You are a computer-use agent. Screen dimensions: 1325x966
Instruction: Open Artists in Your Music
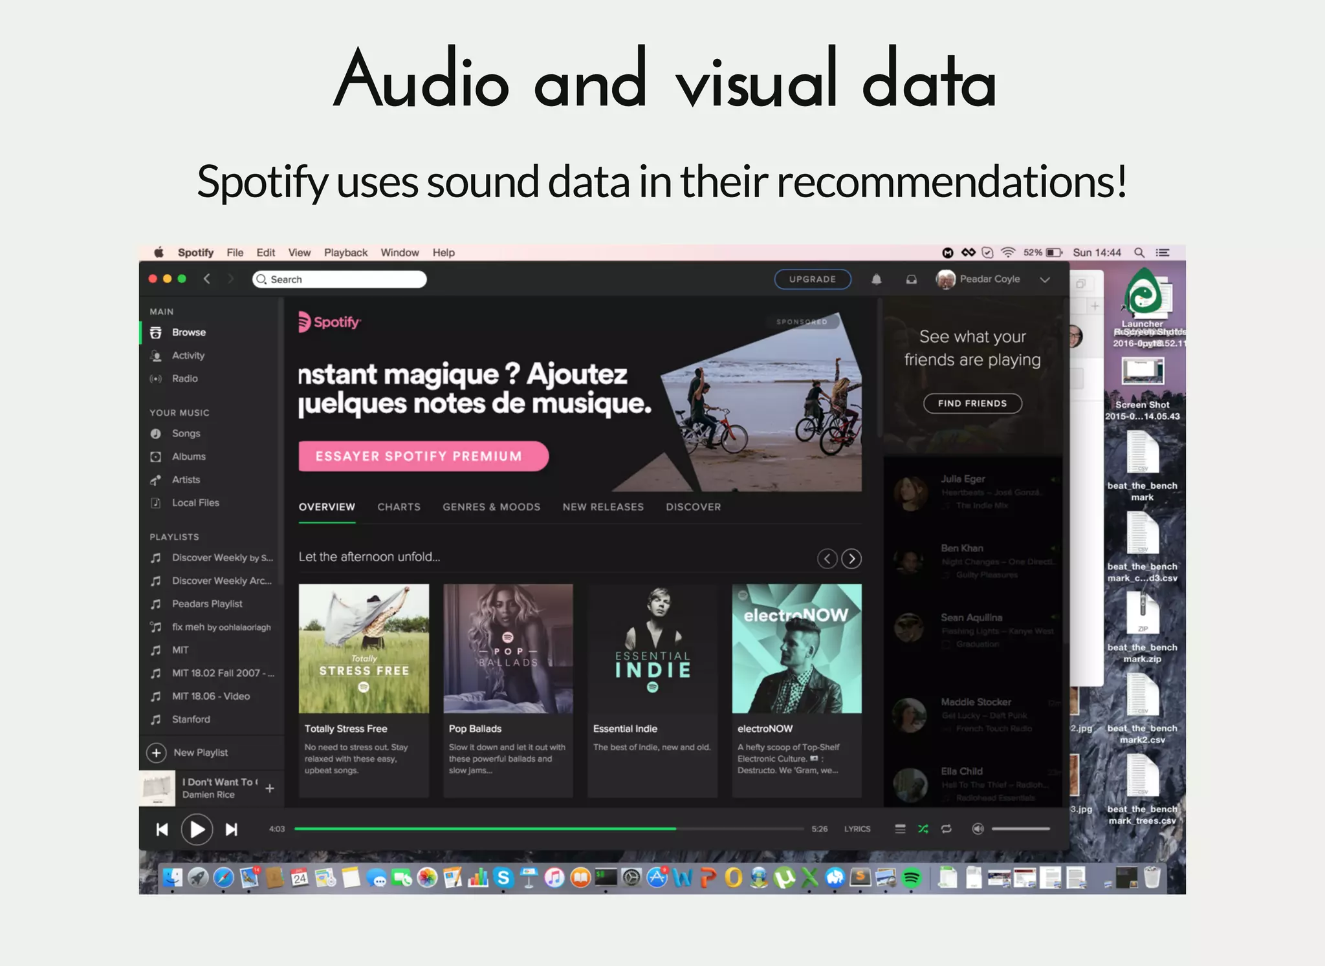click(185, 480)
